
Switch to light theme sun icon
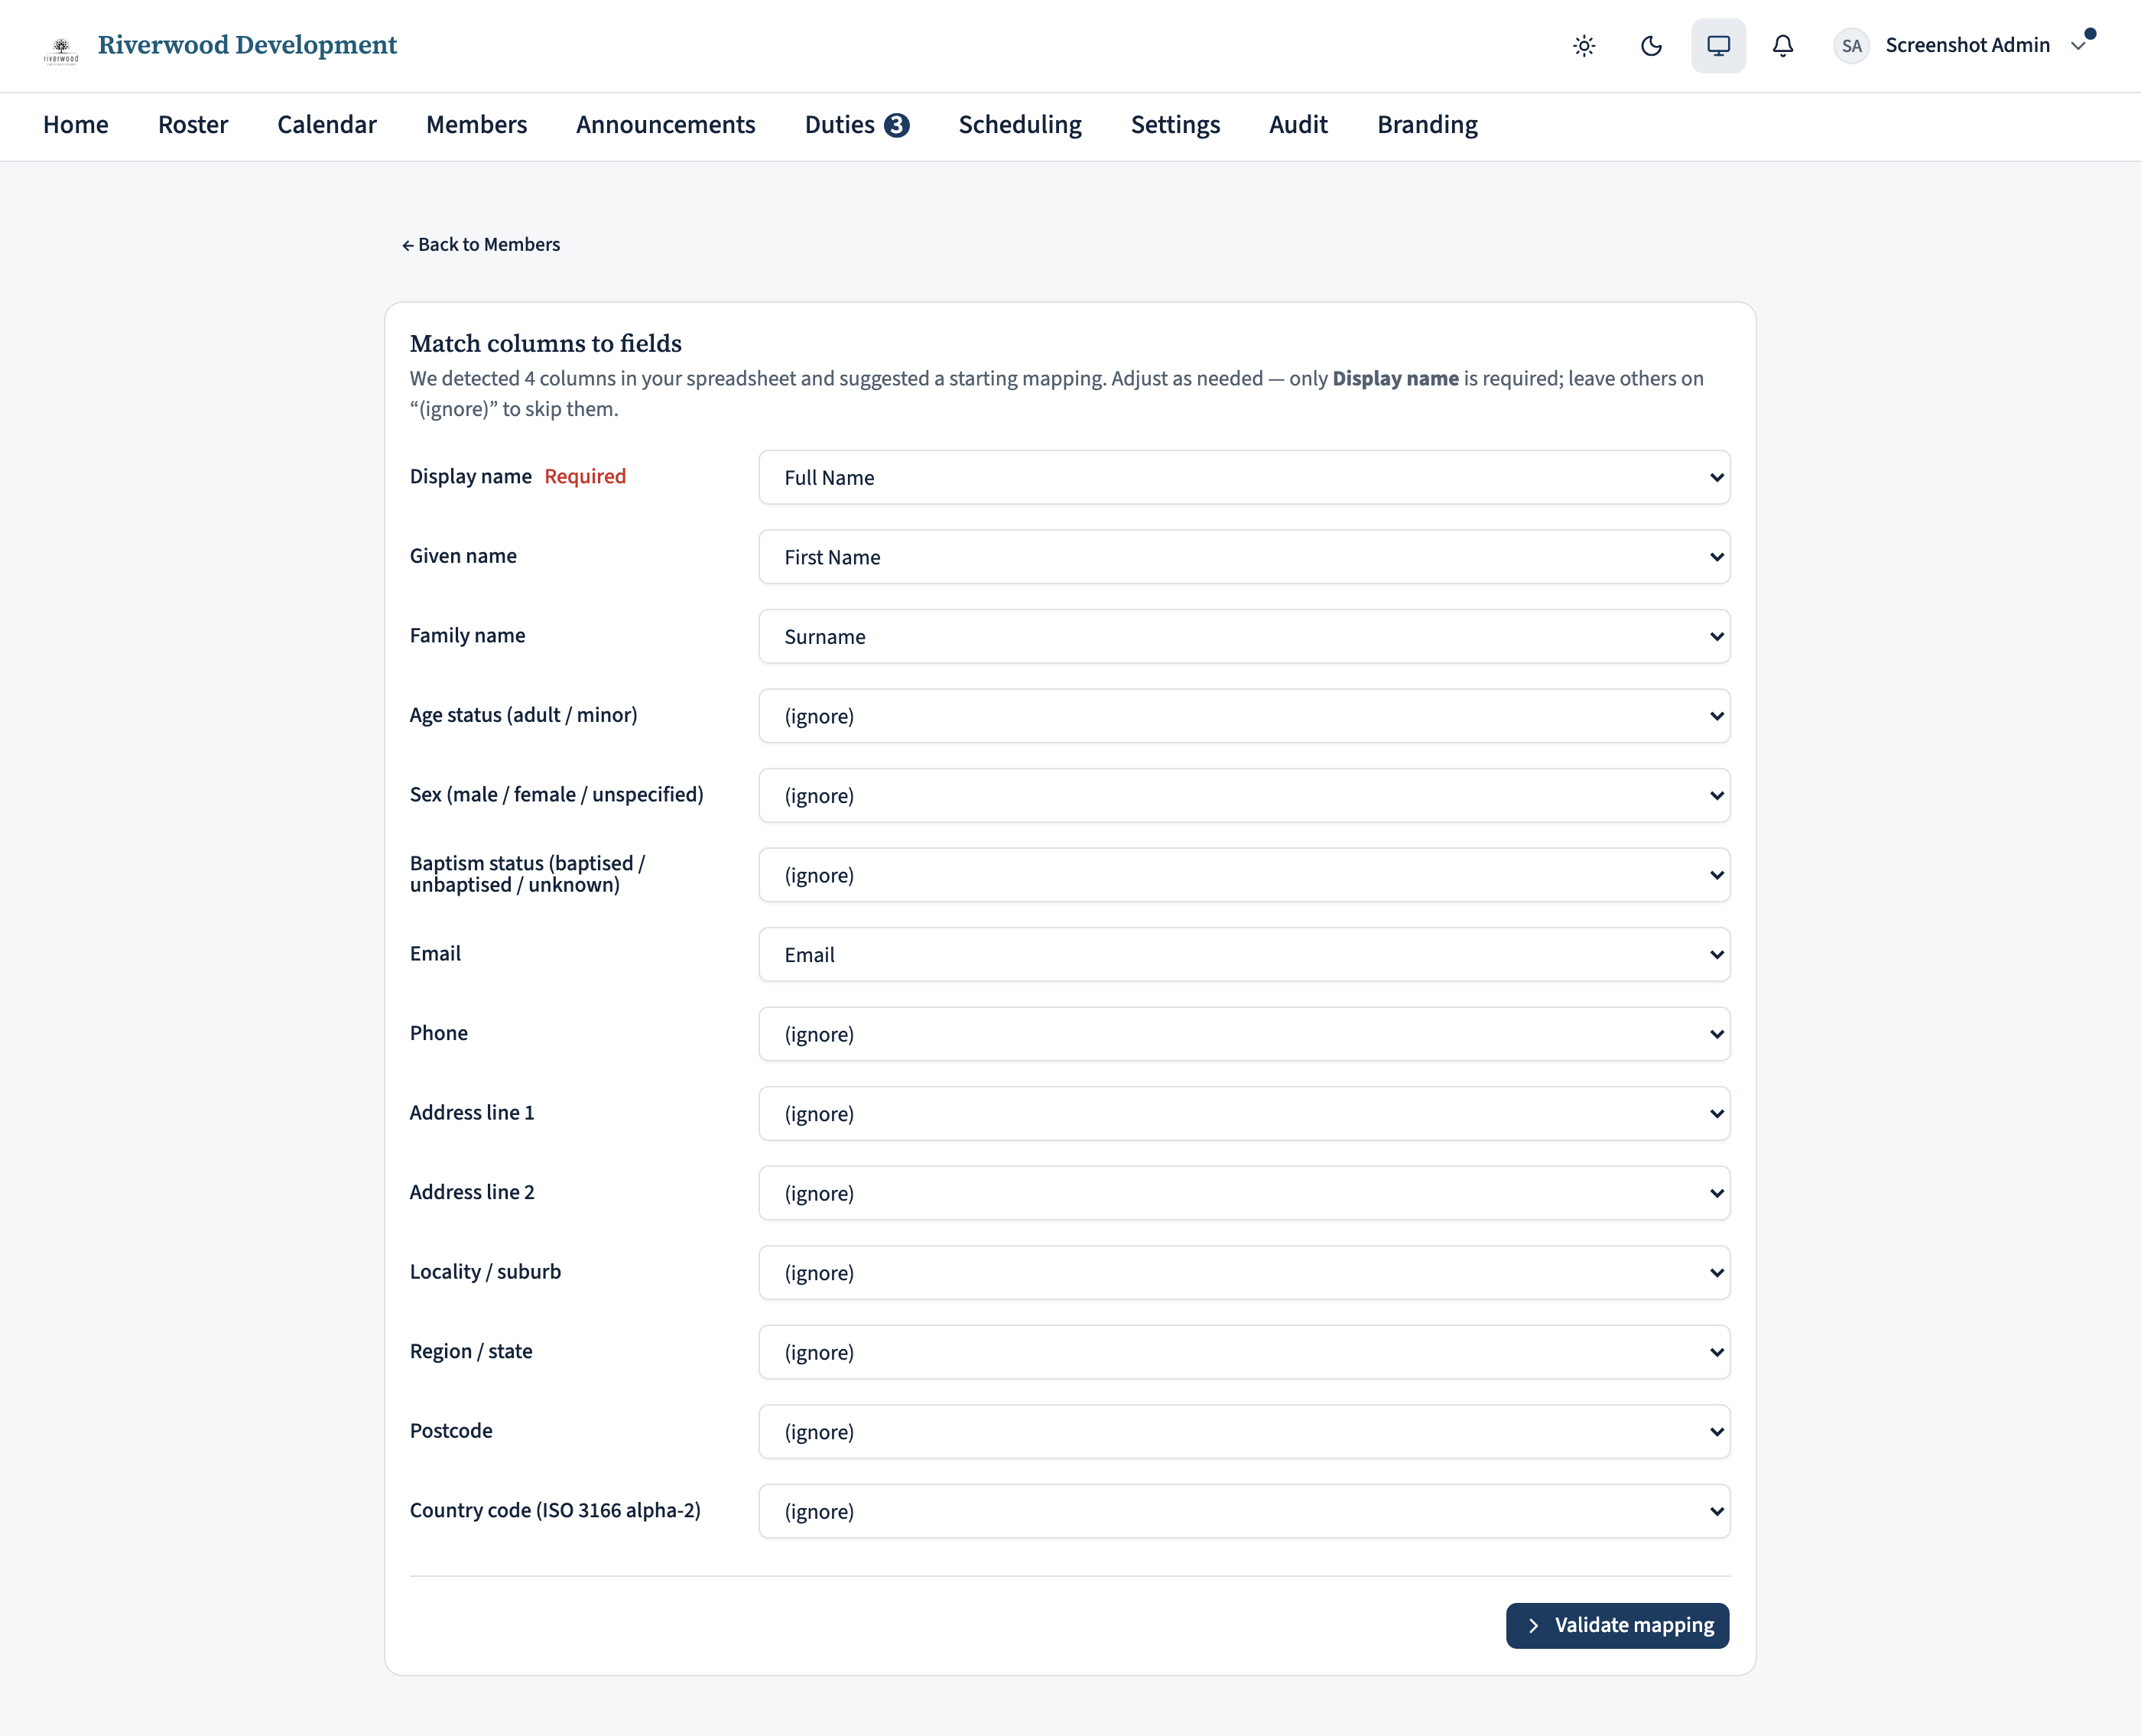pyautogui.click(x=1584, y=46)
